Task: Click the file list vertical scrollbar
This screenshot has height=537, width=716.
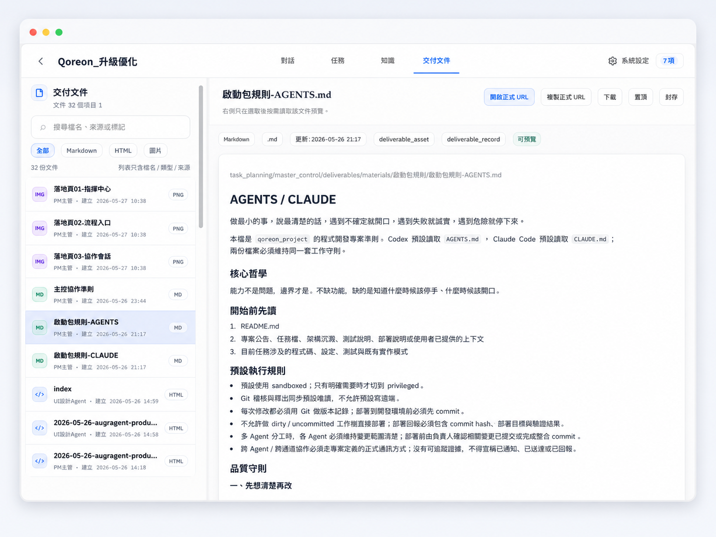Action: coord(201,157)
